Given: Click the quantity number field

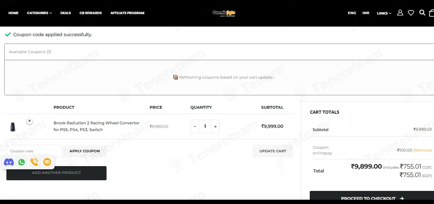Looking at the screenshot, I should (x=205, y=126).
